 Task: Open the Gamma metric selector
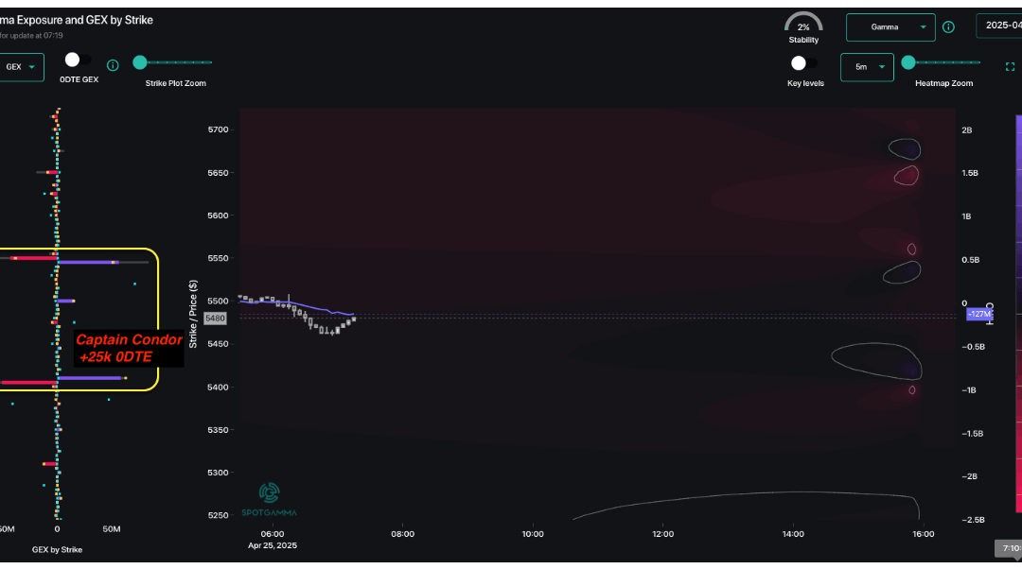890,26
